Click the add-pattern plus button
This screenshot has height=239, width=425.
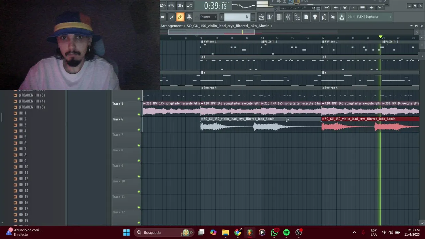(x=253, y=17)
